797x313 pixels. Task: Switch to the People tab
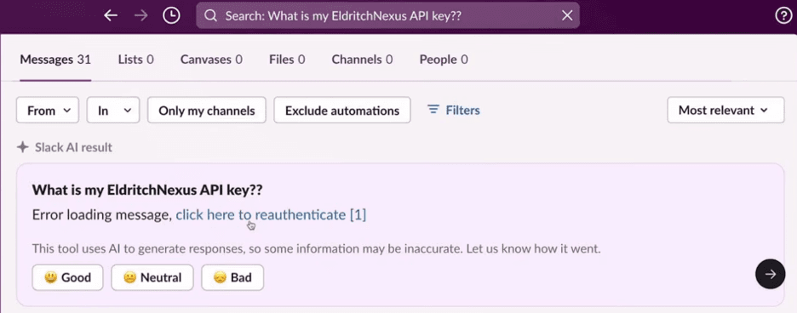[x=444, y=60]
